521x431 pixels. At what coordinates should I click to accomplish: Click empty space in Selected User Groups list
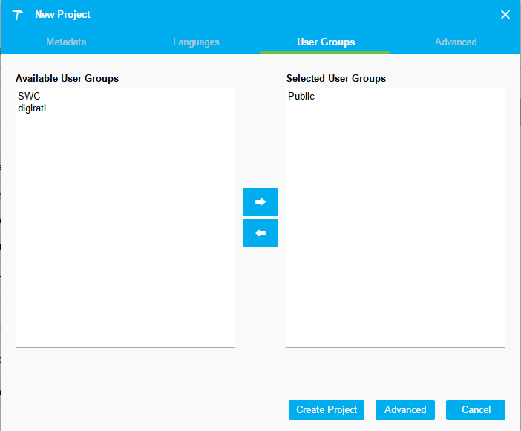click(395, 238)
